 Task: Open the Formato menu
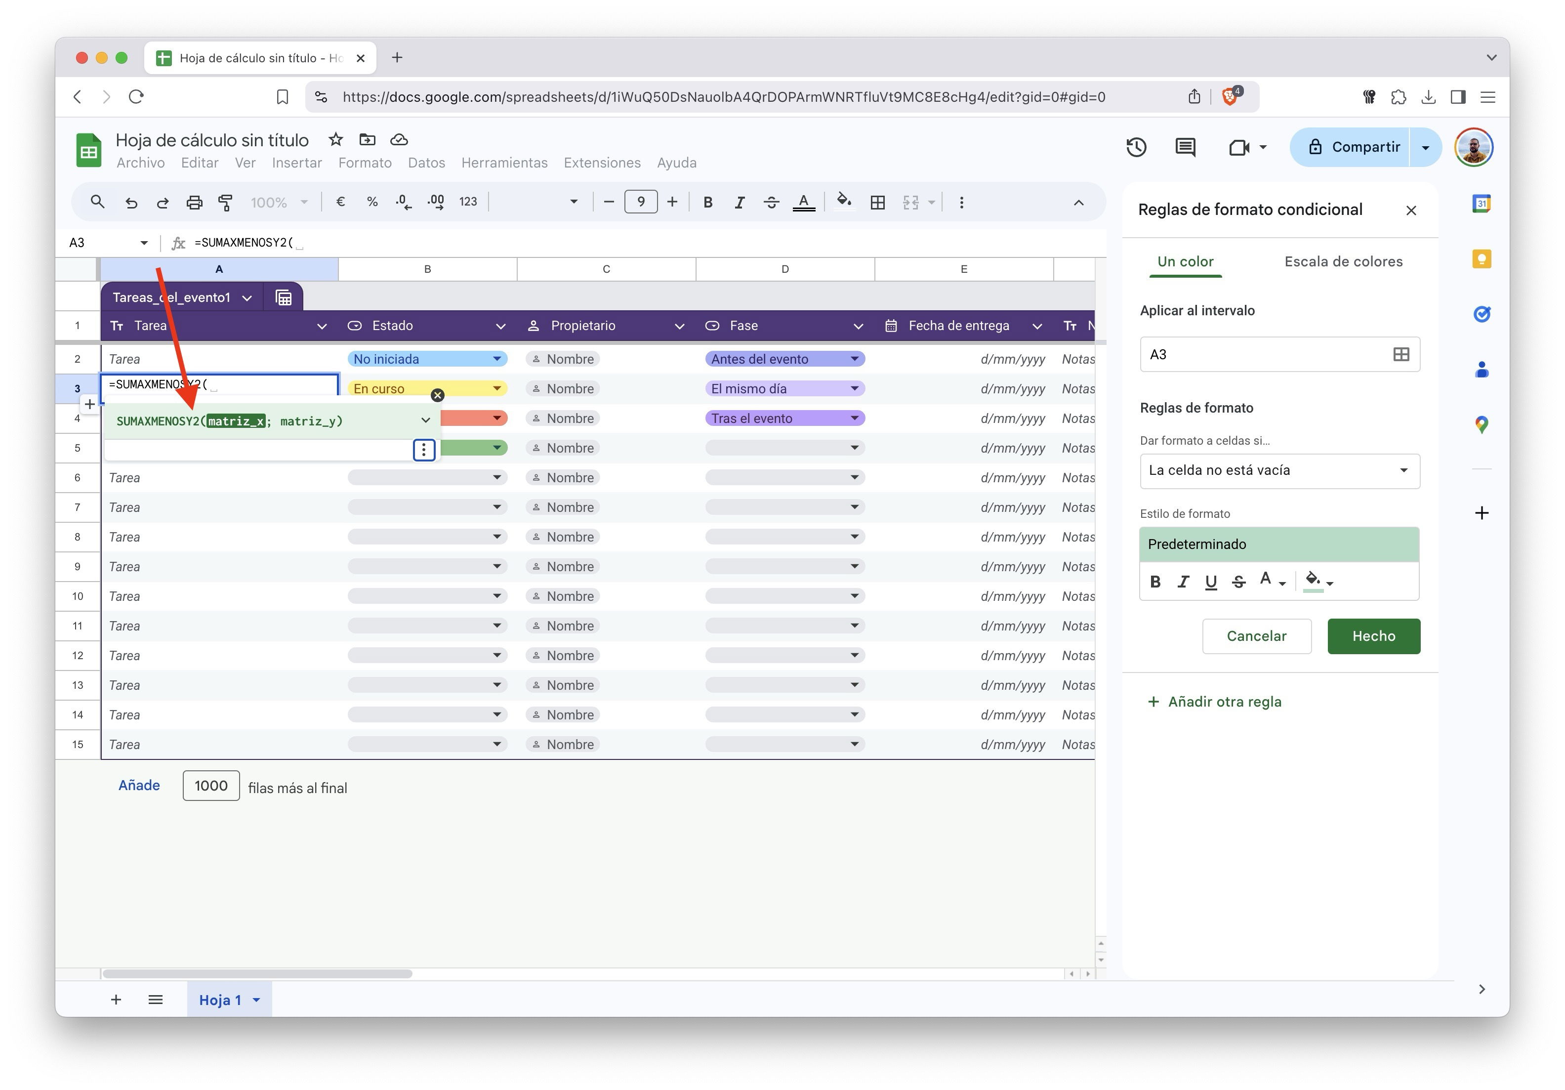(365, 163)
